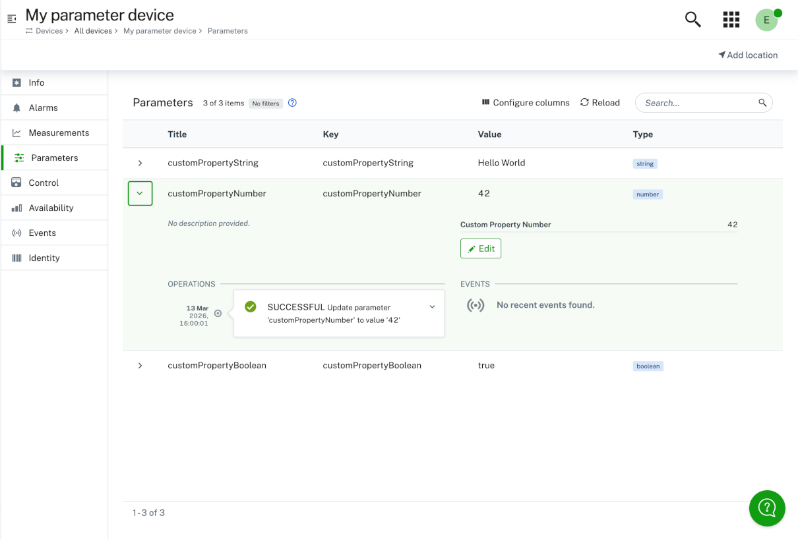The image size is (798, 539).
Task: Focus the Search parameters input field
Action: point(699,103)
